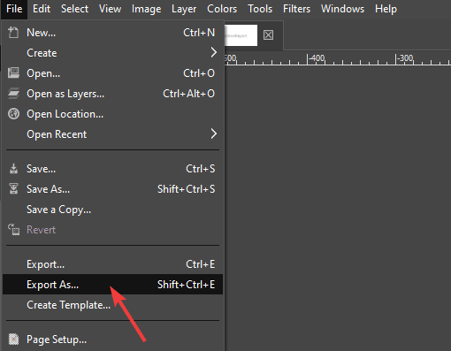The height and width of the screenshot is (351, 451).
Task: Open the Edit menu
Action: [x=42, y=9]
